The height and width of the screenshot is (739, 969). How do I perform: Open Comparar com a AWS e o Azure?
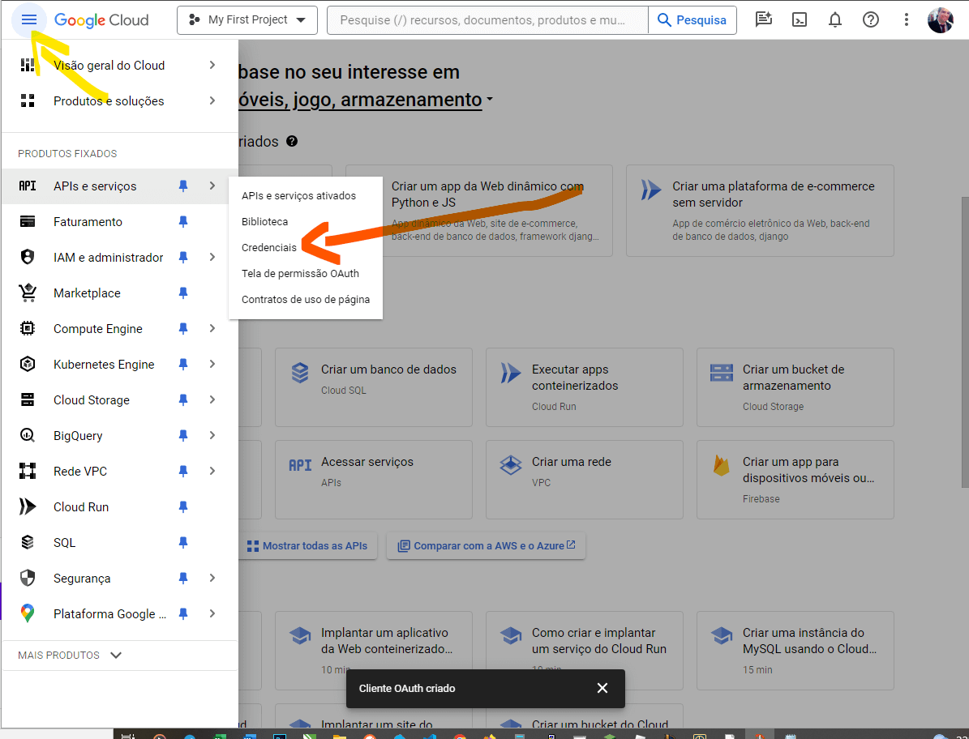click(487, 546)
